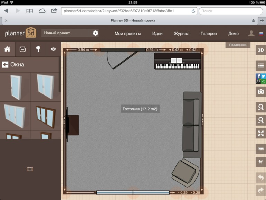Toggle the eye view-mode tab

coord(53,49)
